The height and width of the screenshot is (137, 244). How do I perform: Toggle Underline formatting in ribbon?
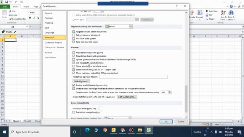click(x=38, y=18)
